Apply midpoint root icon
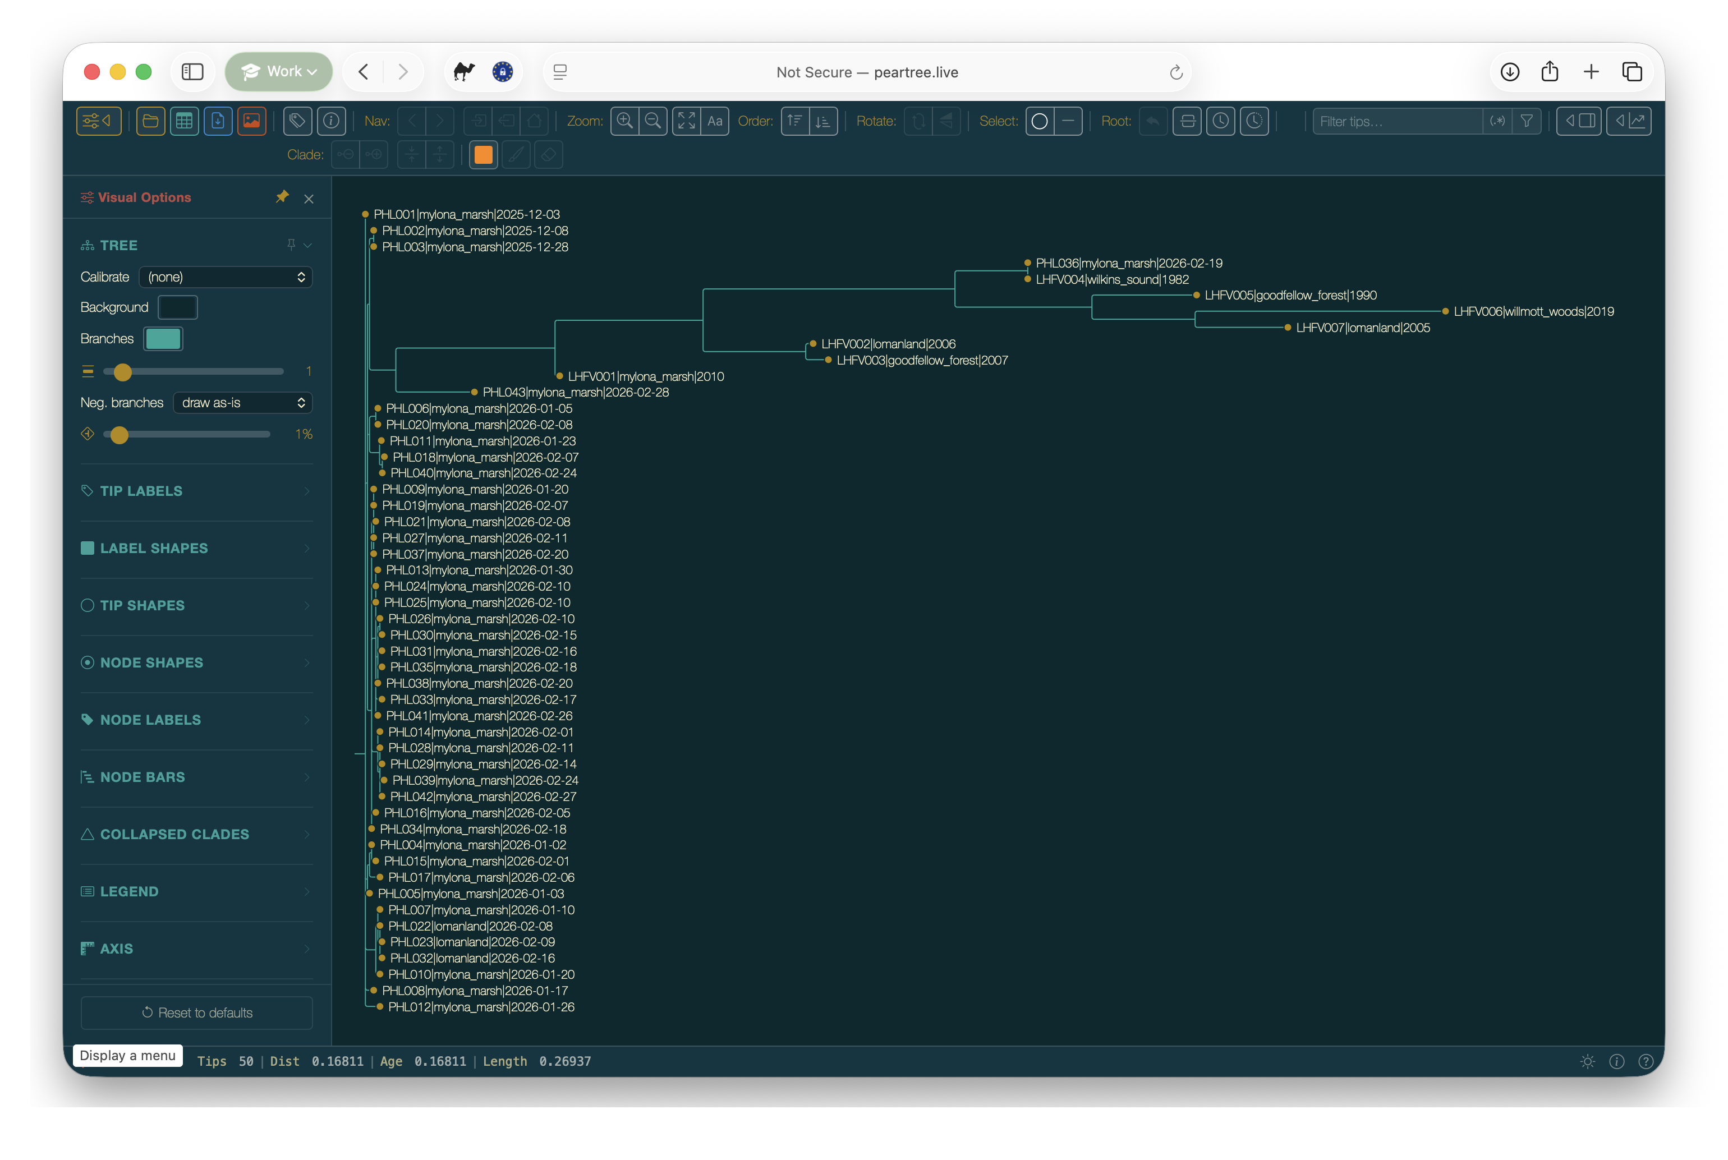The image size is (1728, 1160). click(x=1187, y=121)
